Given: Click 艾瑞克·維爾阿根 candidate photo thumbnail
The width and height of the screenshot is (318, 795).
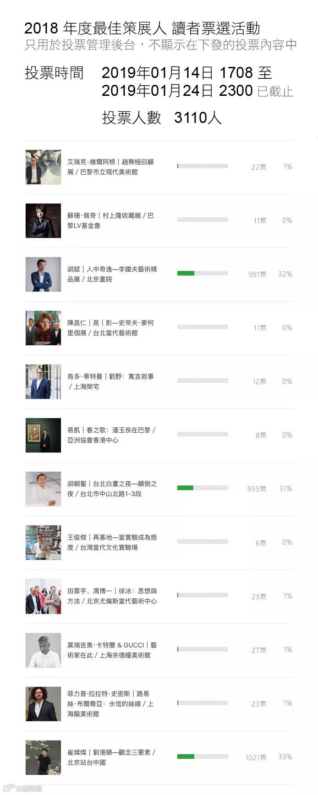Looking at the screenshot, I should 43,167.
